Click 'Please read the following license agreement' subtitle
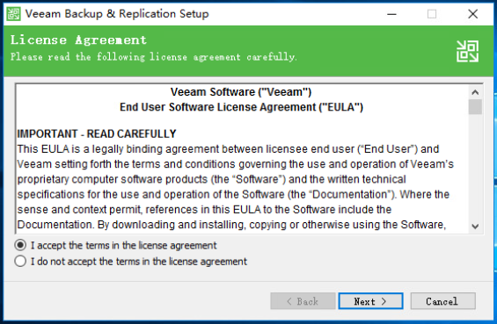 [x=153, y=57]
